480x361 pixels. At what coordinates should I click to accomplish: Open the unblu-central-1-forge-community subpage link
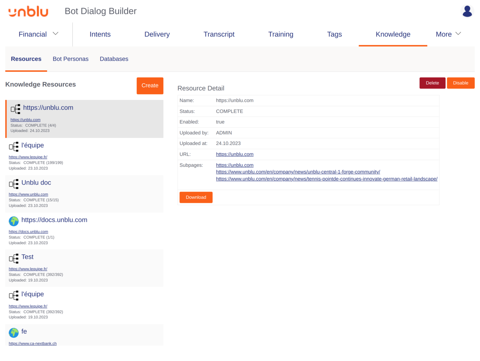[298, 172]
